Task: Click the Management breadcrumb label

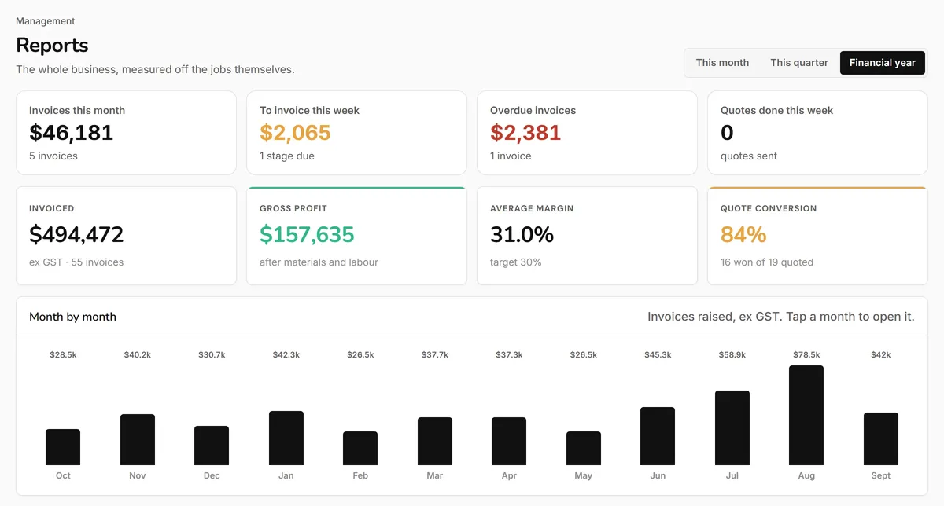Action: pyautogui.click(x=46, y=21)
